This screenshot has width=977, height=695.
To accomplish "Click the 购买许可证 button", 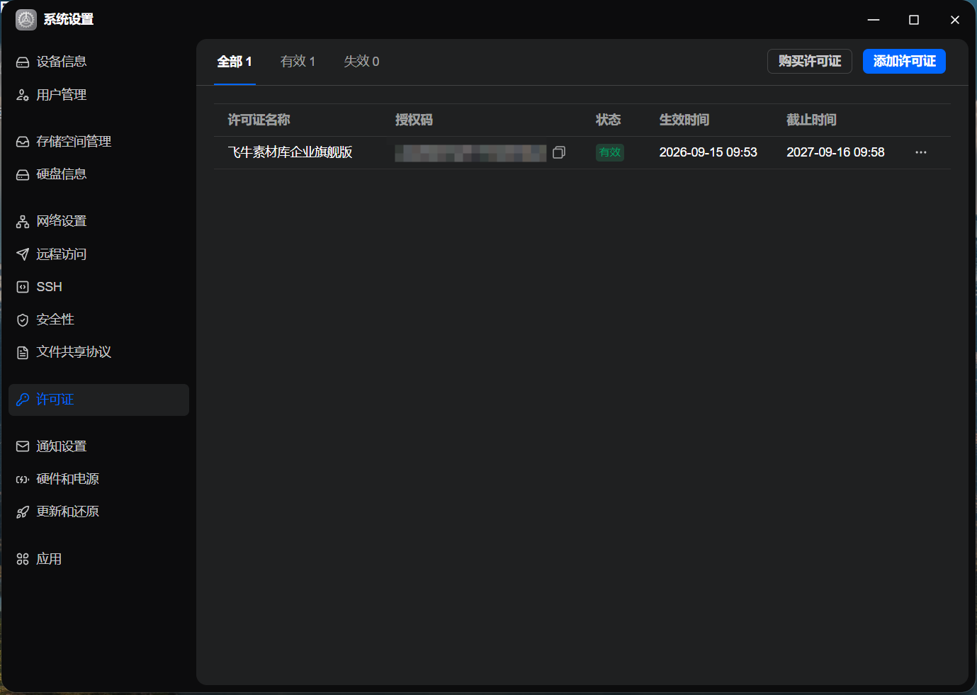I will pos(810,62).
